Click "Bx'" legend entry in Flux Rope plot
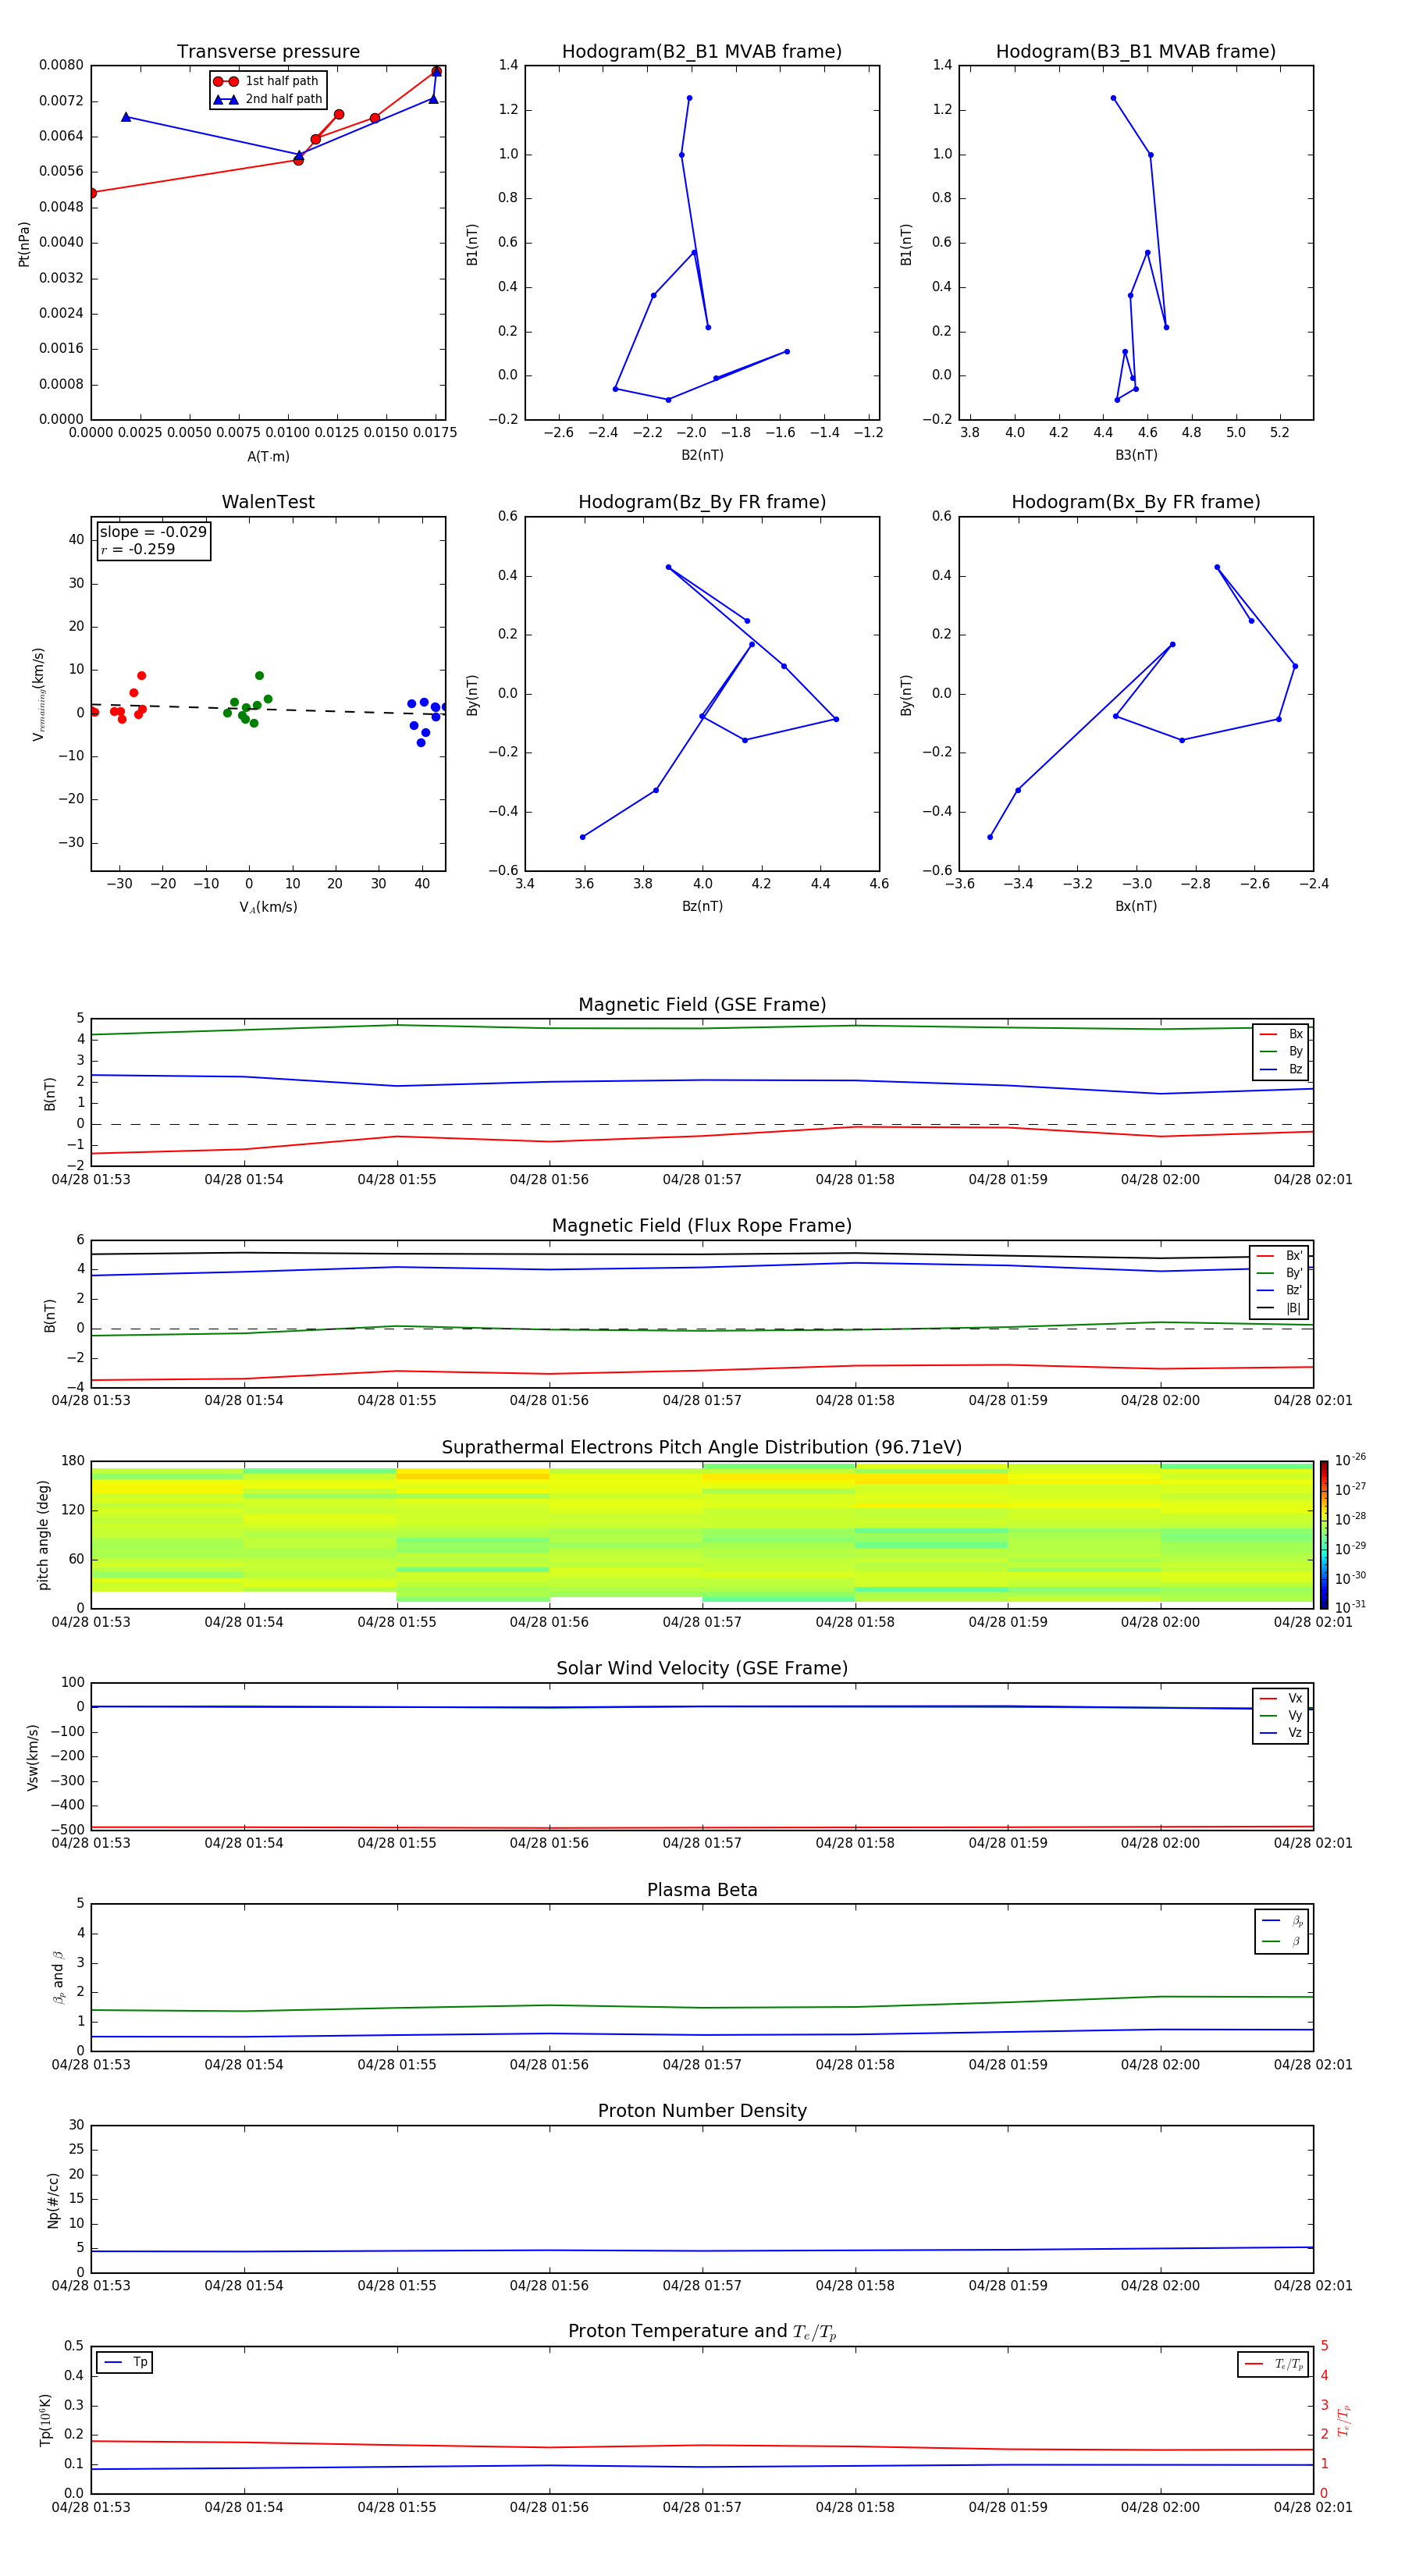 pos(1279,1256)
